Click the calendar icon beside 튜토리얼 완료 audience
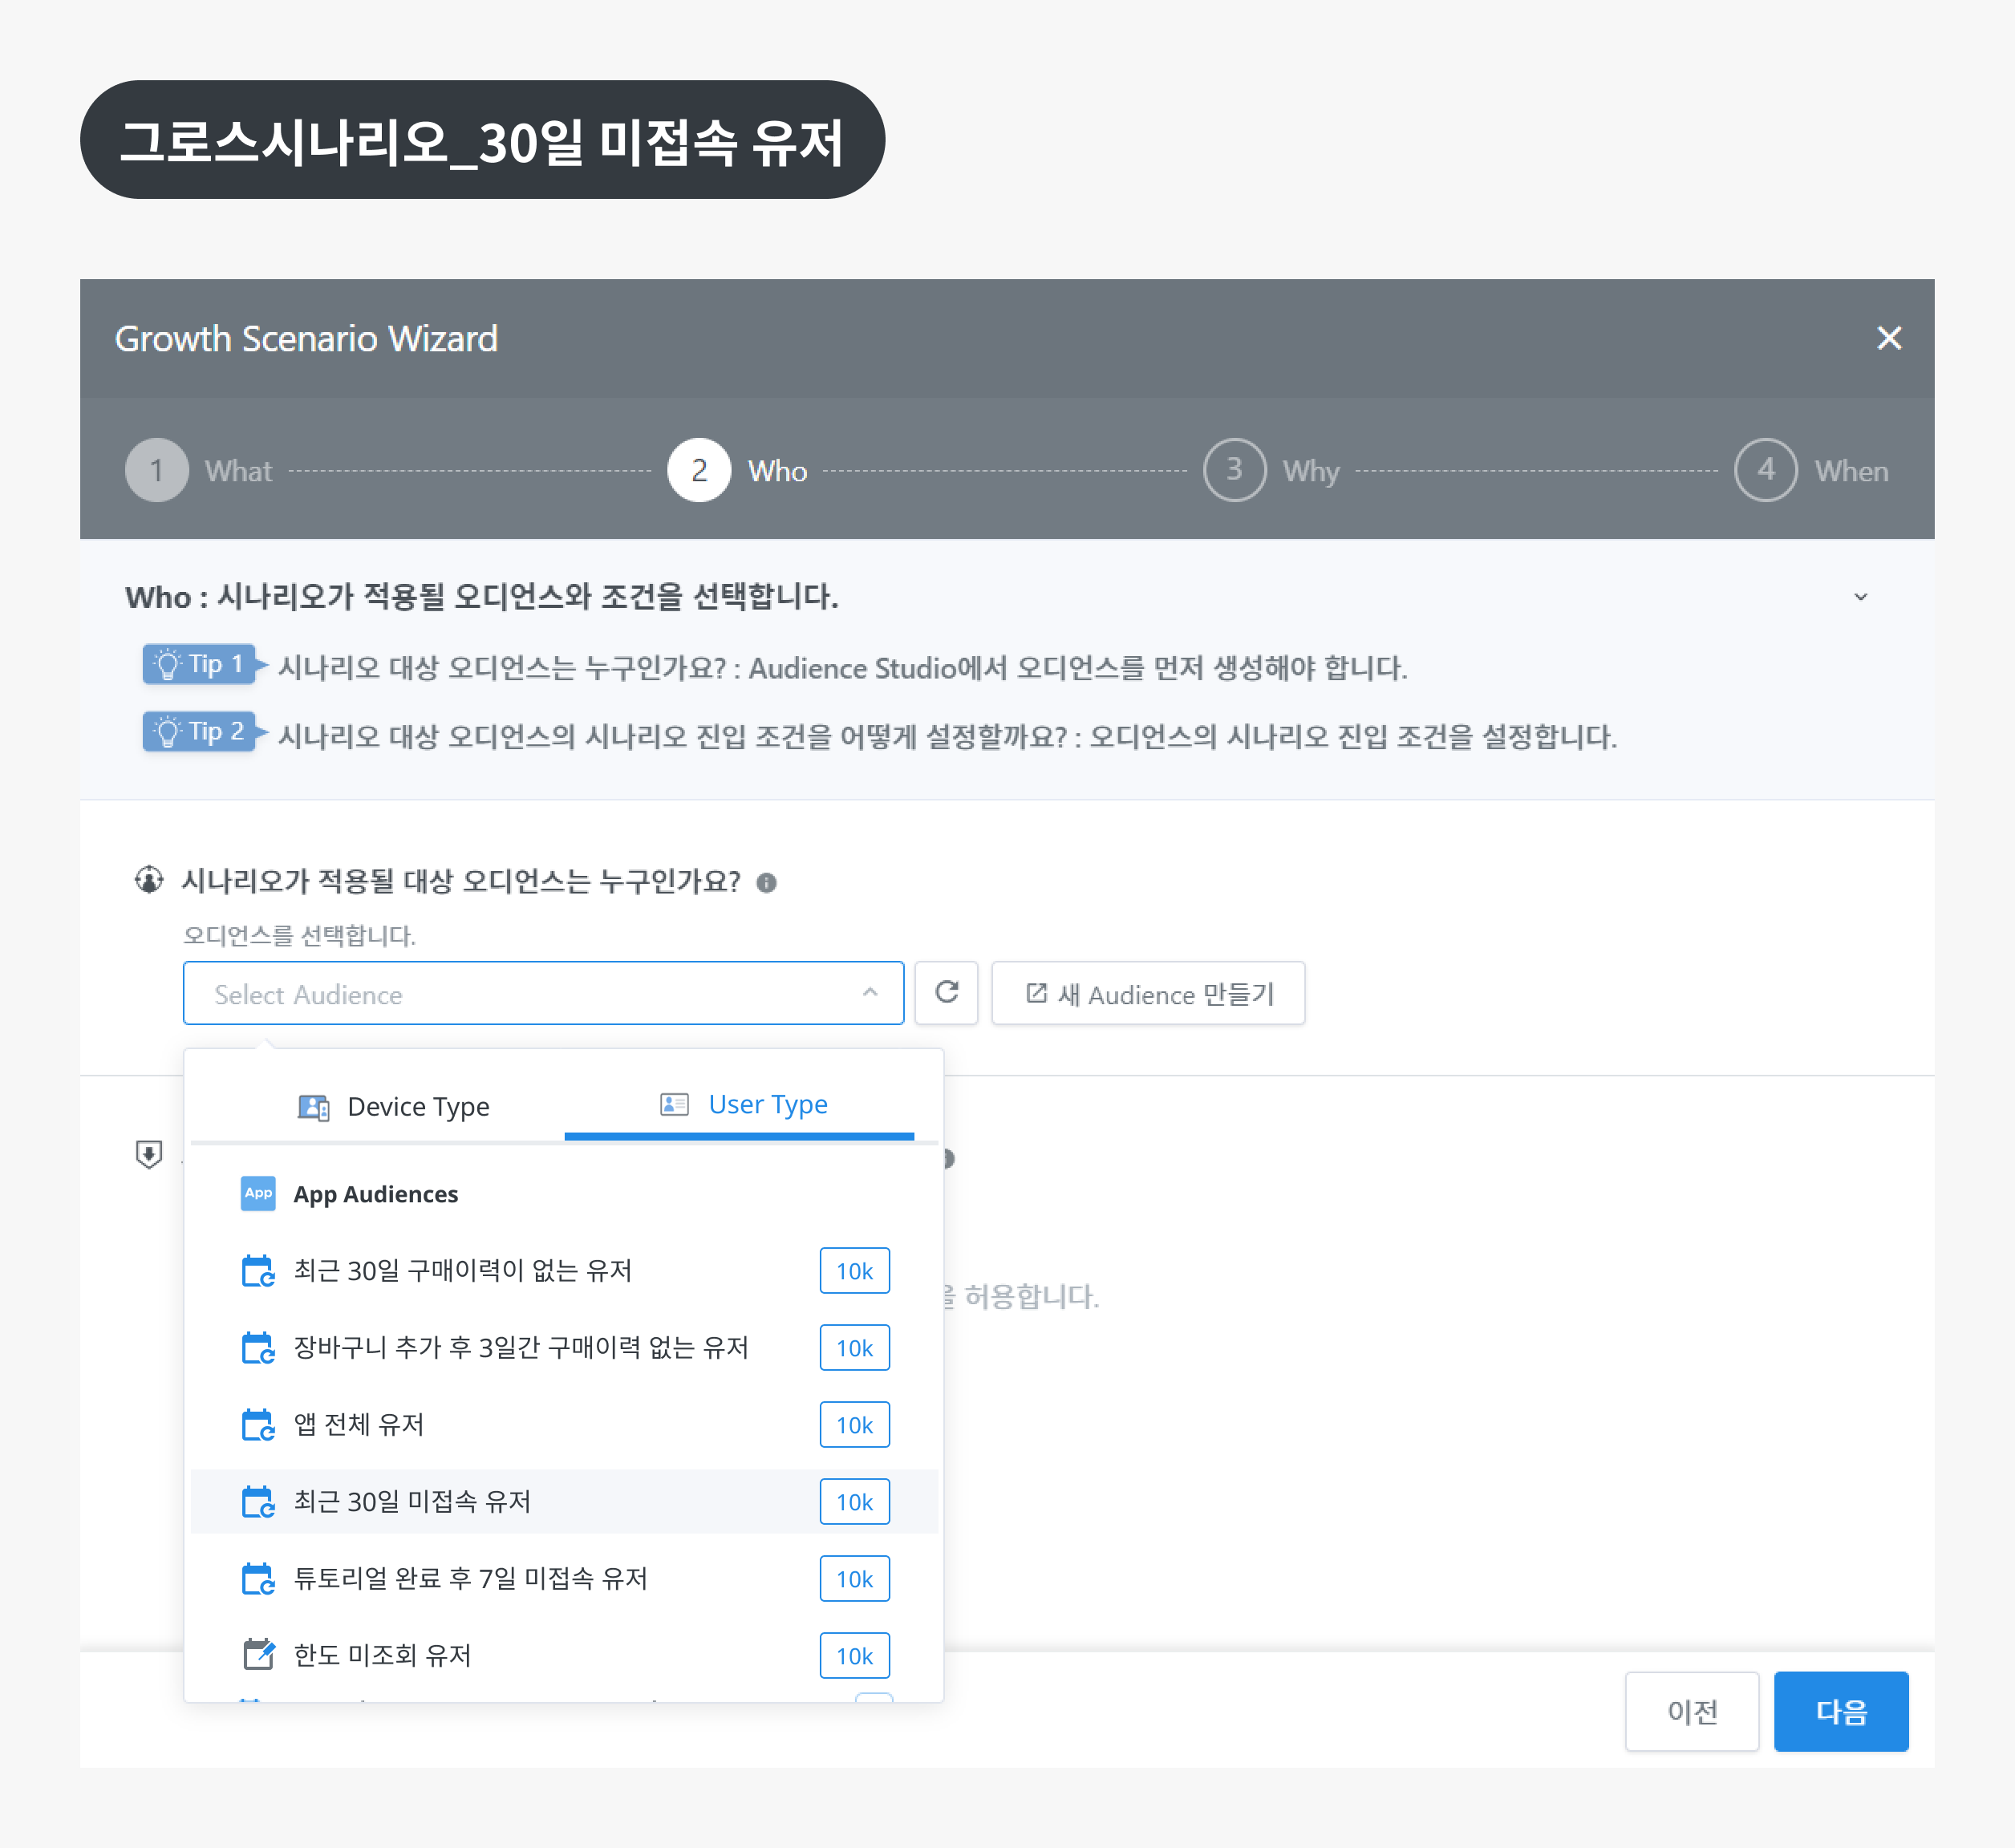This screenshot has width=2015, height=1848. click(x=258, y=1578)
